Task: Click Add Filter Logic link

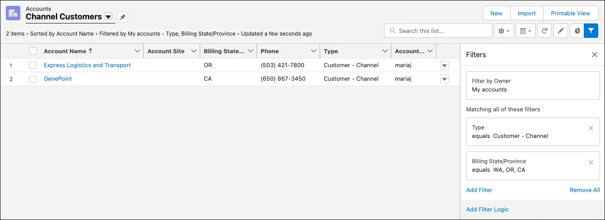Action: (x=487, y=209)
